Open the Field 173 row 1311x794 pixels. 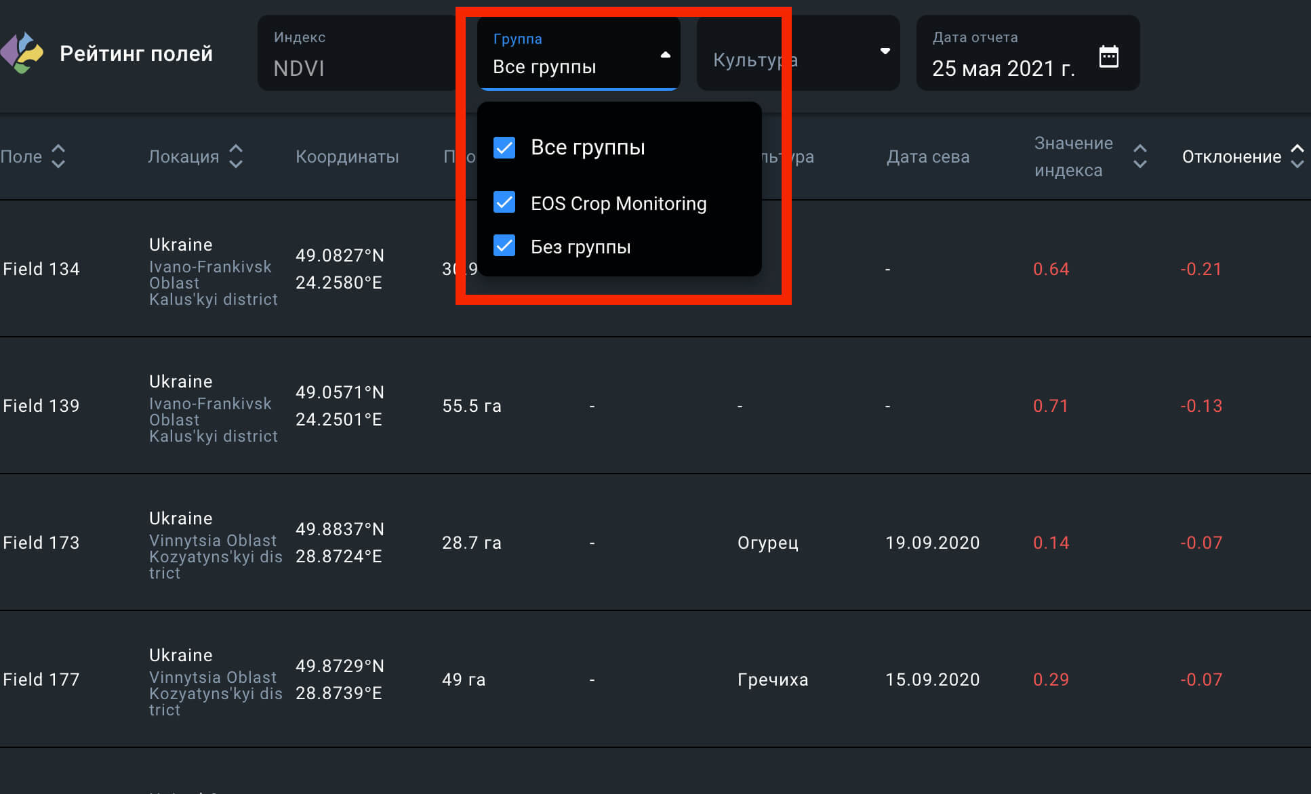pos(41,543)
